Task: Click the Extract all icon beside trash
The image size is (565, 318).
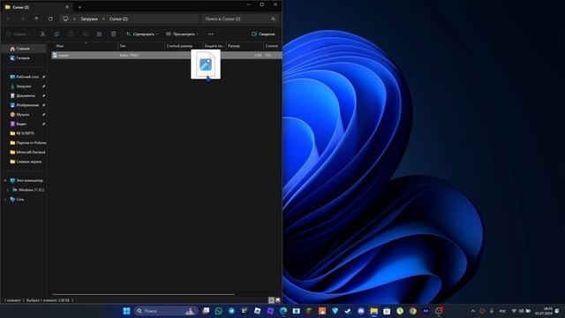Action: [99, 34]
